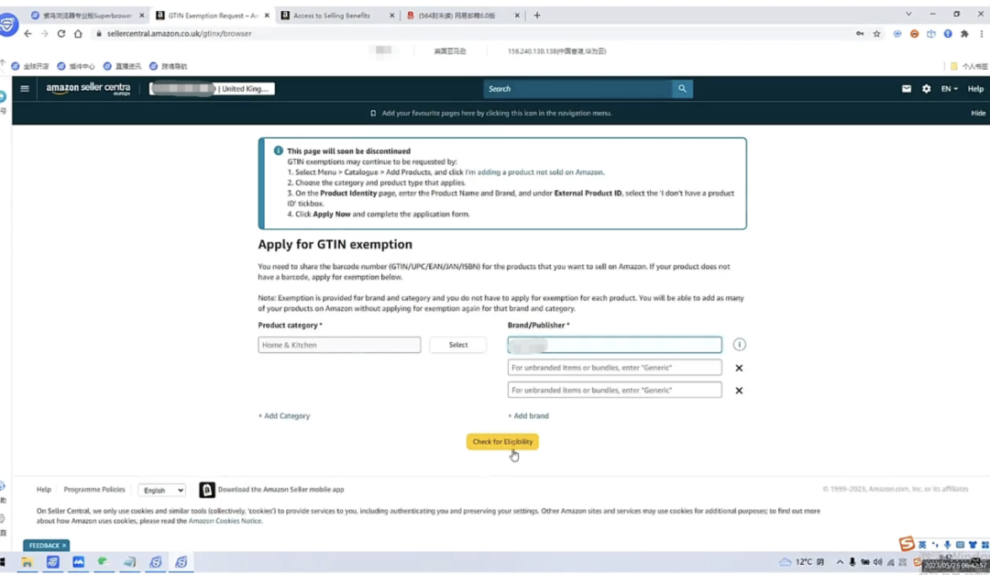Reload the current browser page
Image resolution: width=990 pixels, height=575 pixels.
(61, 34)
